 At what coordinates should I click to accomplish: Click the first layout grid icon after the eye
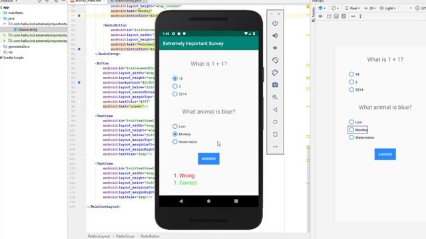[329, 16]
